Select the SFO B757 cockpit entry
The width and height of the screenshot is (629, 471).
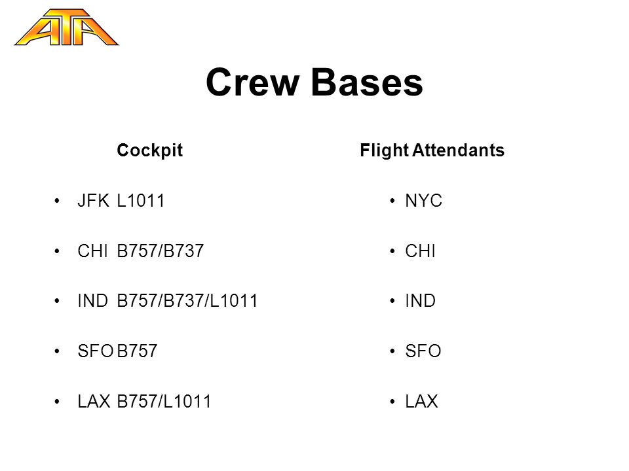pyautogui.click(x=117, y=351)
